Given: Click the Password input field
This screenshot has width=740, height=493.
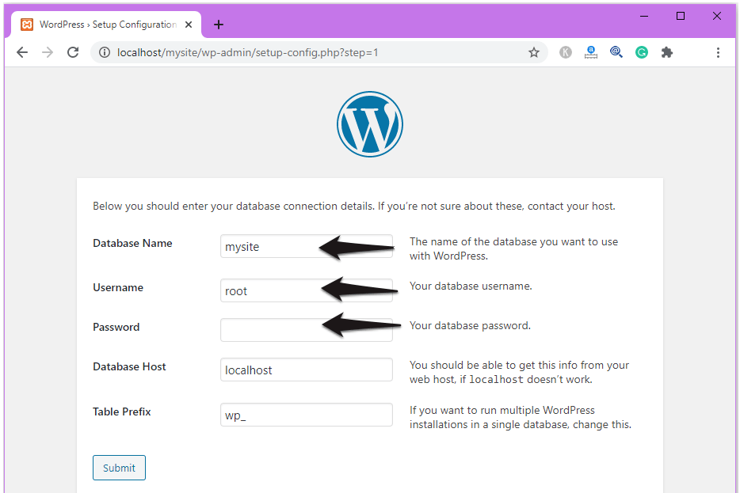Looking at the screenshot, I should click(307, 330).
